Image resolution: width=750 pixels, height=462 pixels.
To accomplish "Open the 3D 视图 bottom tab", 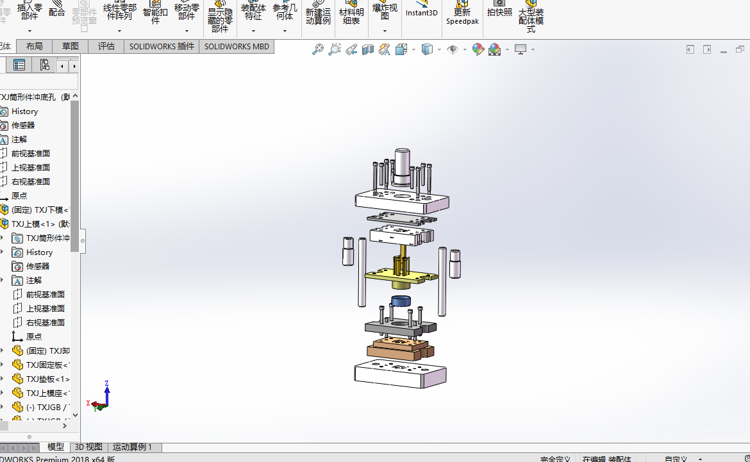I will coord(89,447).
